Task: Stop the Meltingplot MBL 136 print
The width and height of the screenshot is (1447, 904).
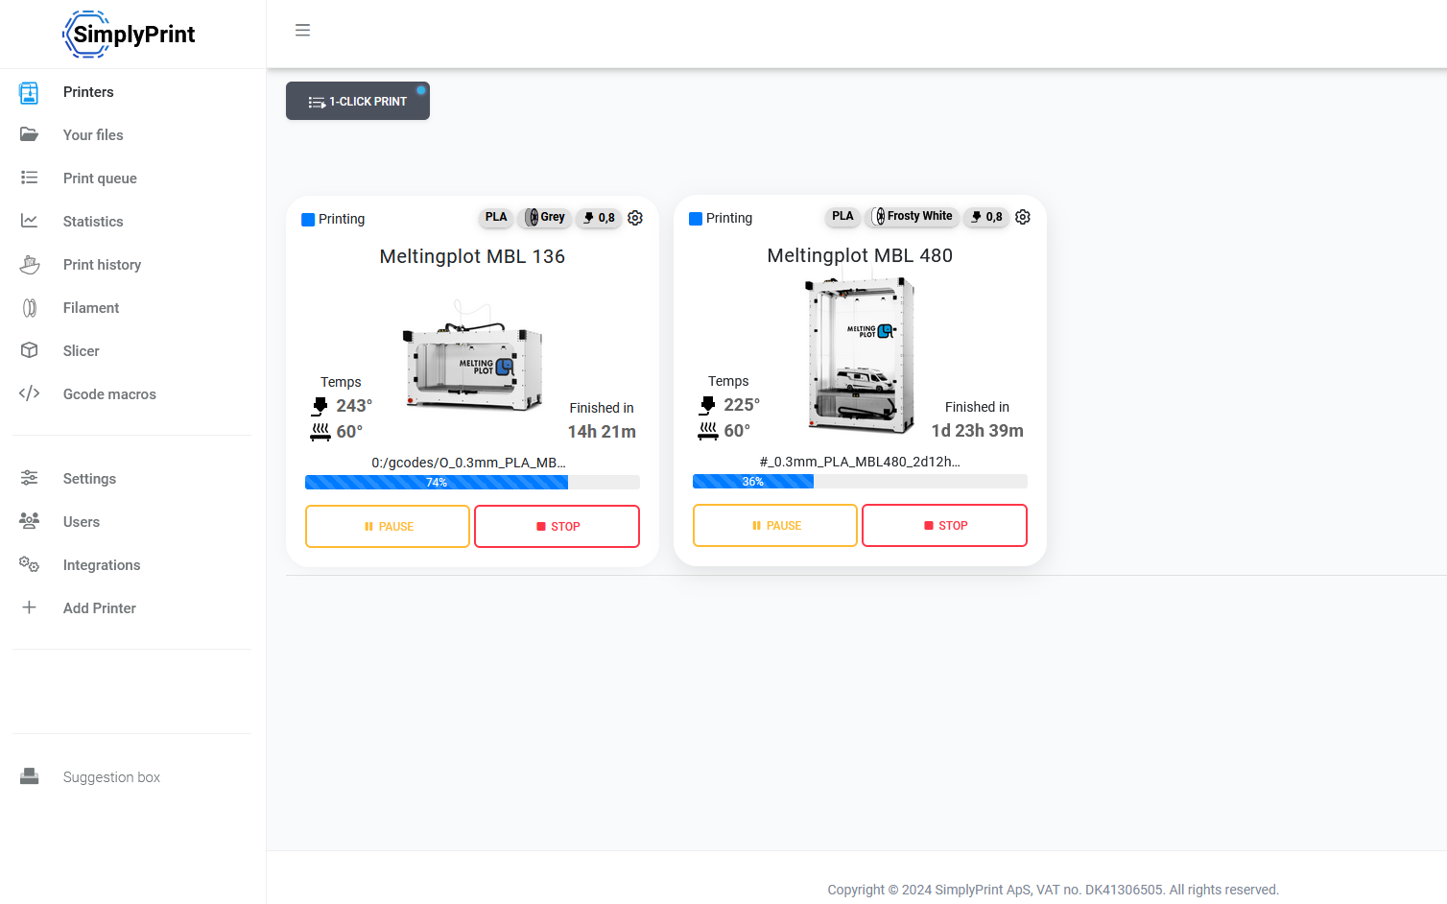Action: coord(557,526)
